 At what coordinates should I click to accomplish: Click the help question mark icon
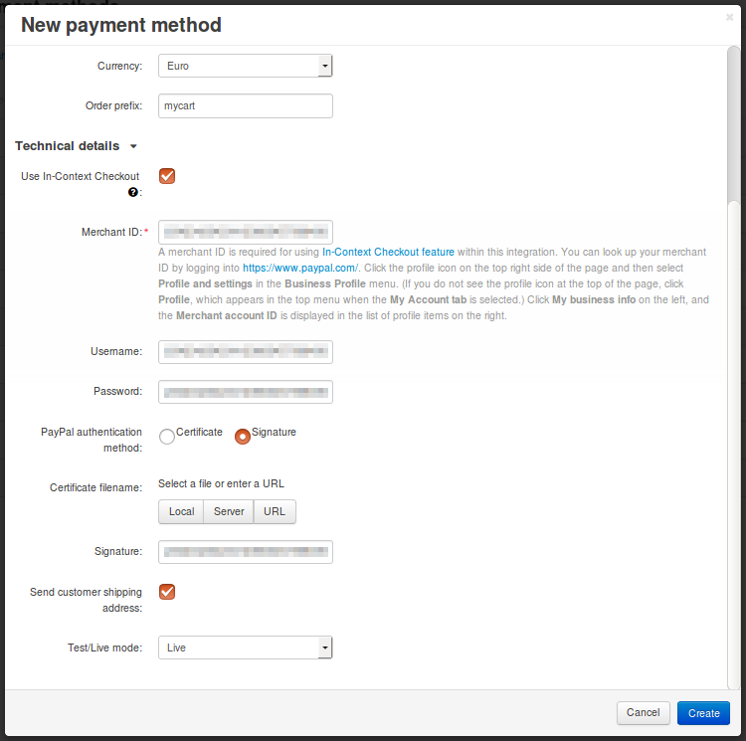pyautogui.click(x=132, y=192)
